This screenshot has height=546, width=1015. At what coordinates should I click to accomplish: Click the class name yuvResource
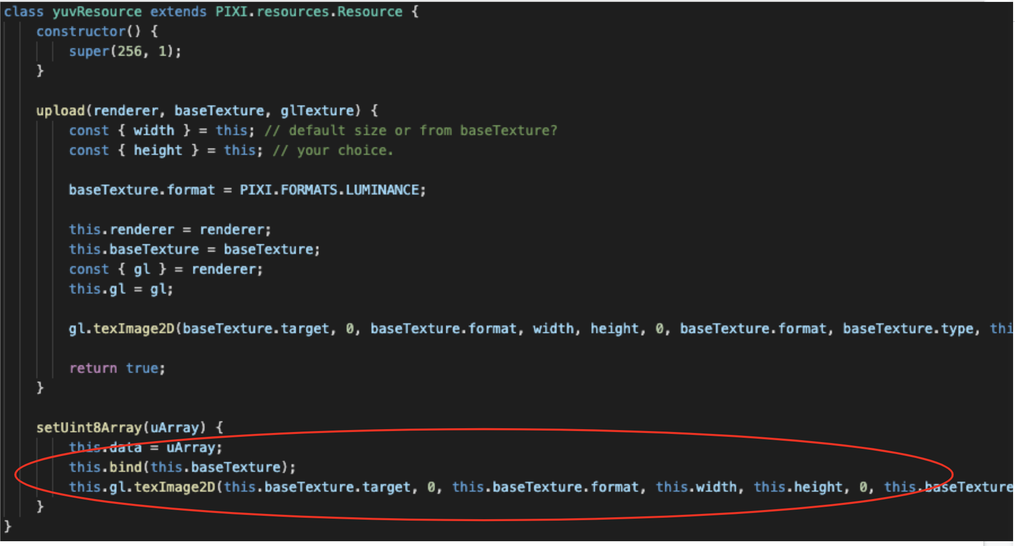(x=97, y=11)
